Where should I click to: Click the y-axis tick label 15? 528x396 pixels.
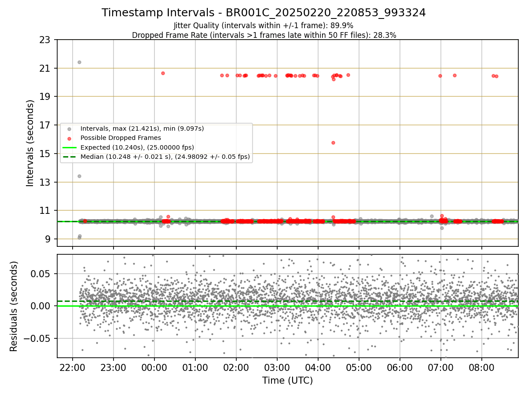pyautogui.click(x=45, y=154)
